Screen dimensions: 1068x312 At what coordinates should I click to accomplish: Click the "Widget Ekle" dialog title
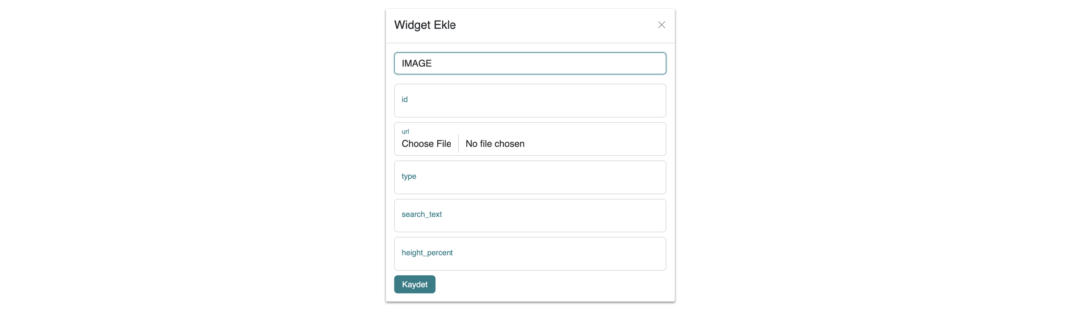tap(425, 25)
